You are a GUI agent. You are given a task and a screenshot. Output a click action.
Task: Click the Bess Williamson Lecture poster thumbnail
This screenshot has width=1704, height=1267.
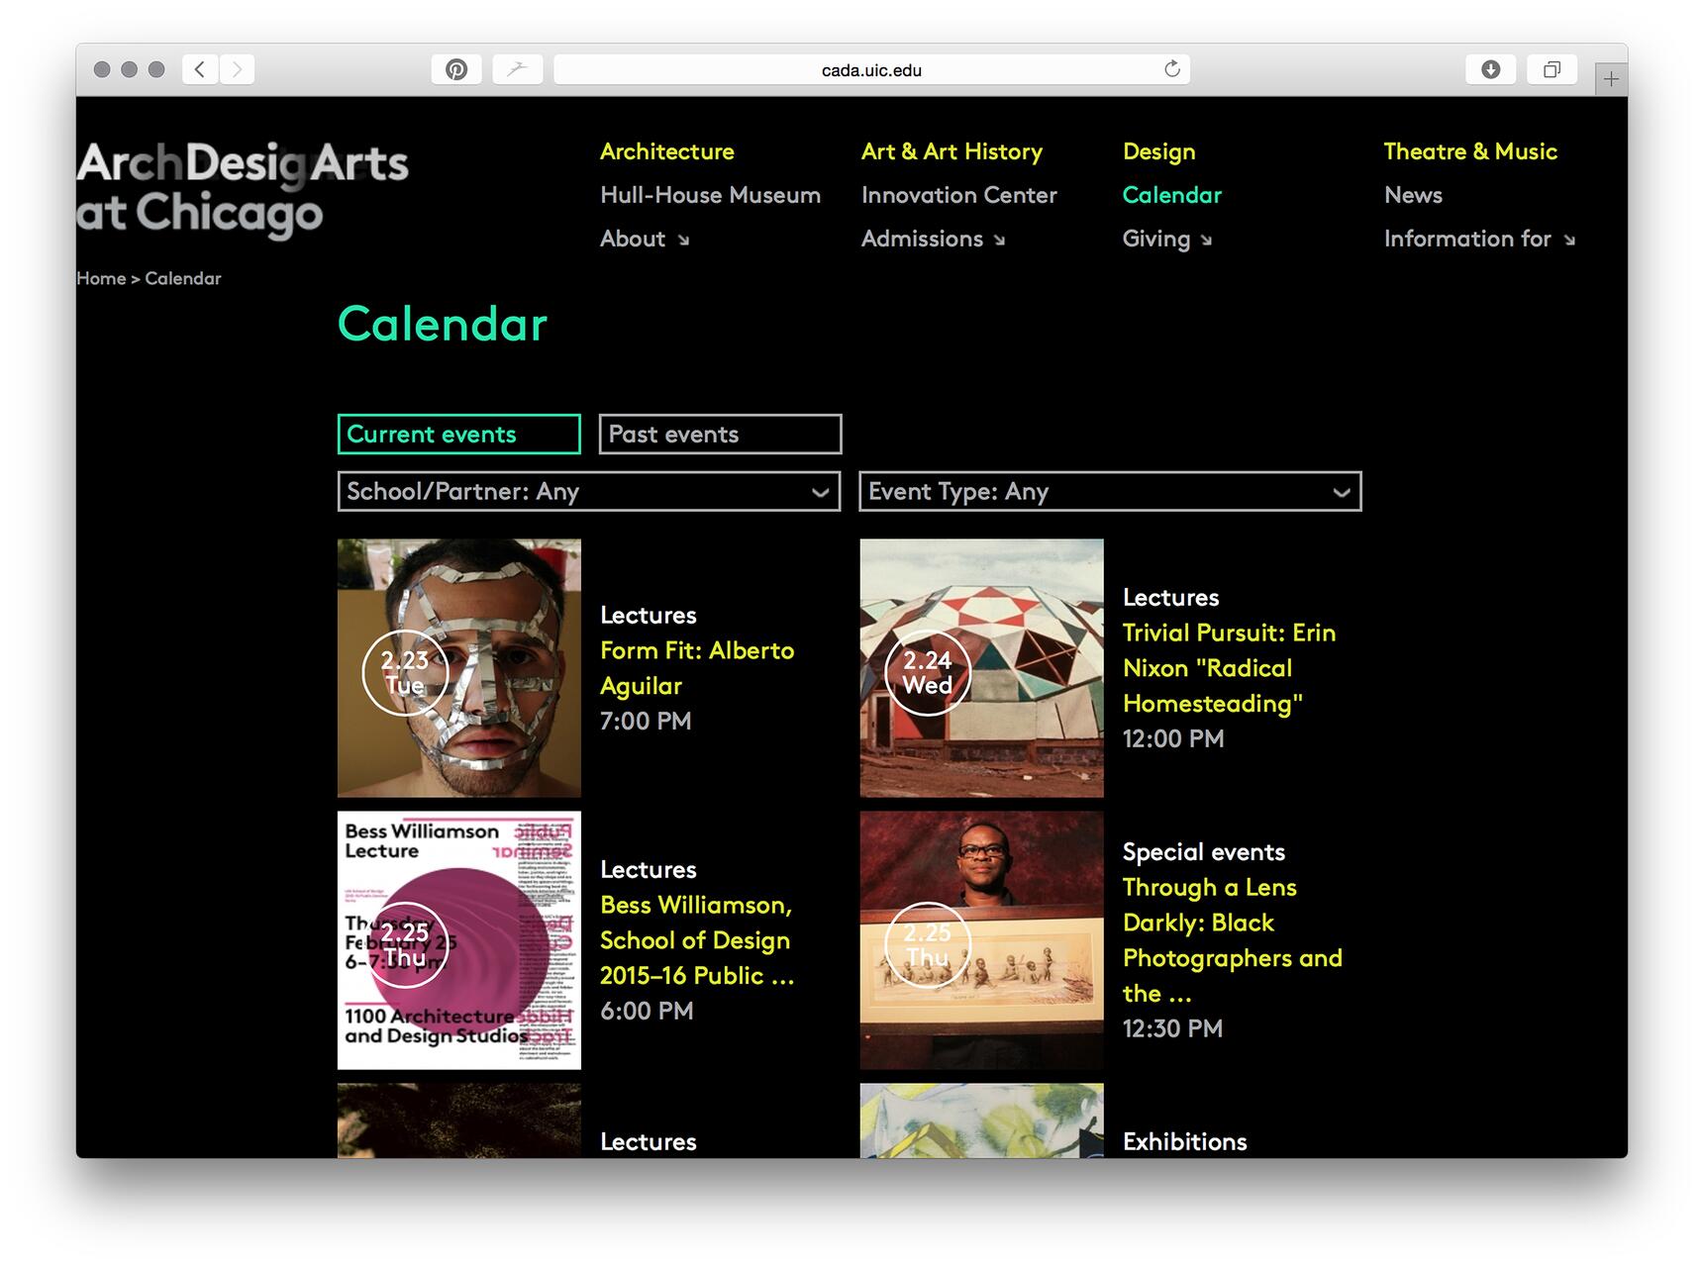[x=459, y=940]
